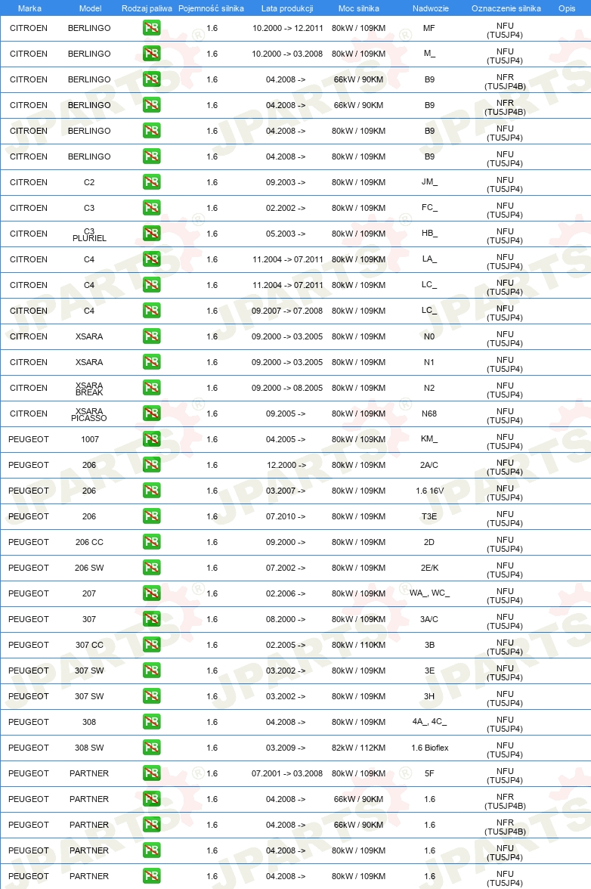591x889 pixels.
Task: Click the Opis column header
Action: pyautogui.click(x=567, y=8)
